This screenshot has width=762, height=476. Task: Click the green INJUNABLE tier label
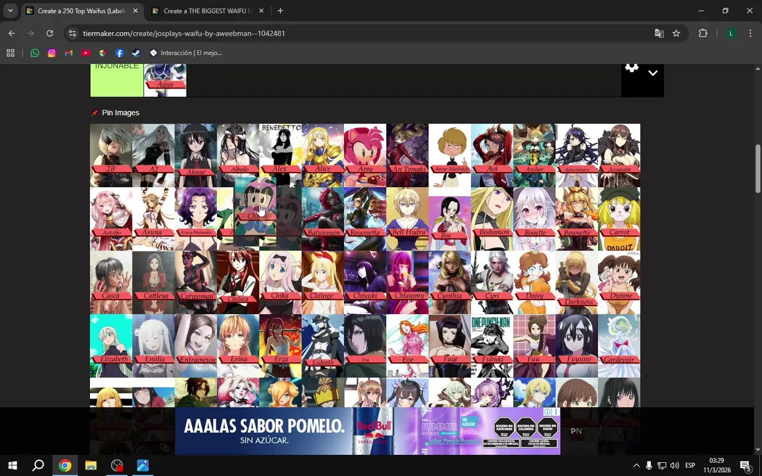[116, 80]
